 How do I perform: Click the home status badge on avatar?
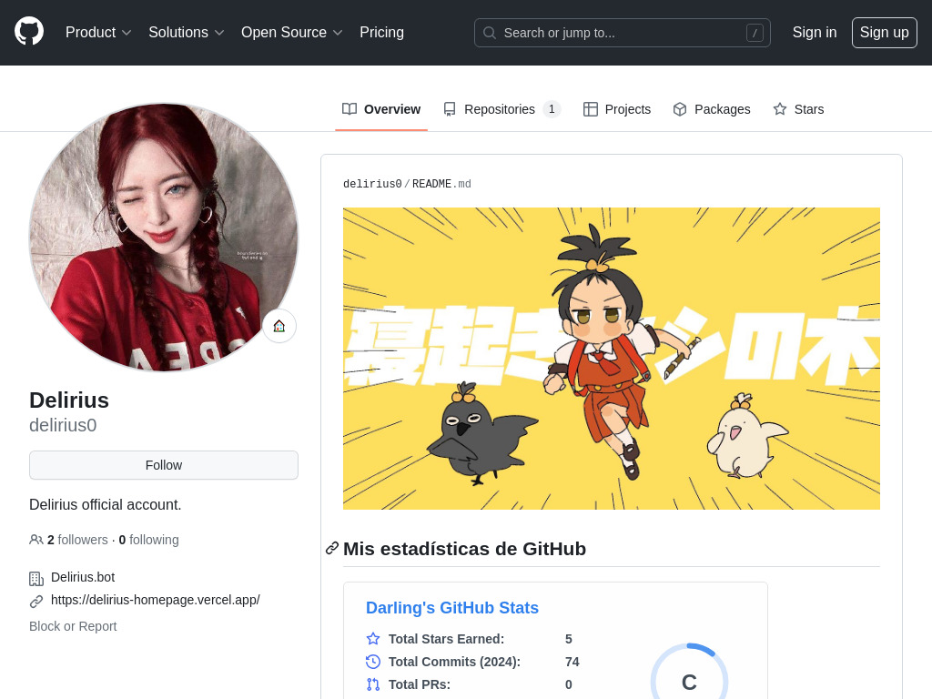279,326
